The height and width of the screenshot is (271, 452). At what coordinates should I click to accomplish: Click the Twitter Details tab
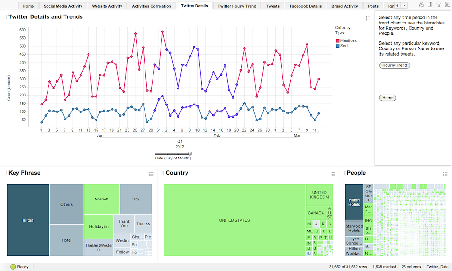point(194,6)
